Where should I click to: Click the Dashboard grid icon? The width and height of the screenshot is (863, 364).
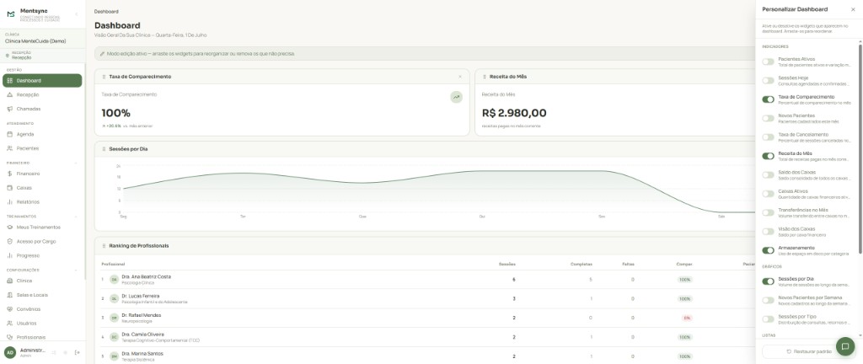pos(10,81)
